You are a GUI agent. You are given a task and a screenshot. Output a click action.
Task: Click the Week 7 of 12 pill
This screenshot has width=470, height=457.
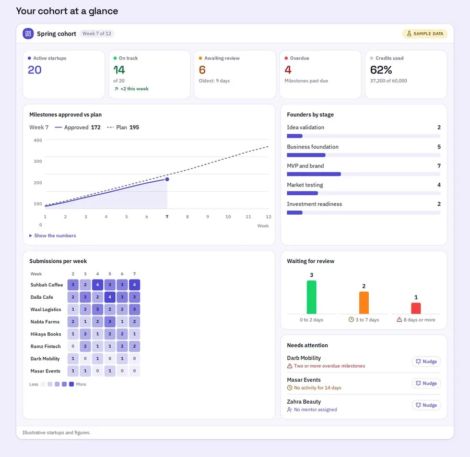pyautogui.click(x=97, y=33)
